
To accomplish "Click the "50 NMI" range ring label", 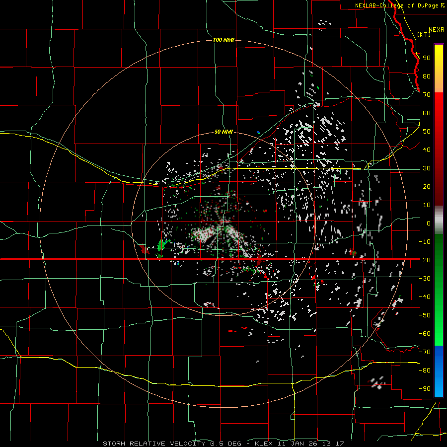I will [x=223, y=132].
